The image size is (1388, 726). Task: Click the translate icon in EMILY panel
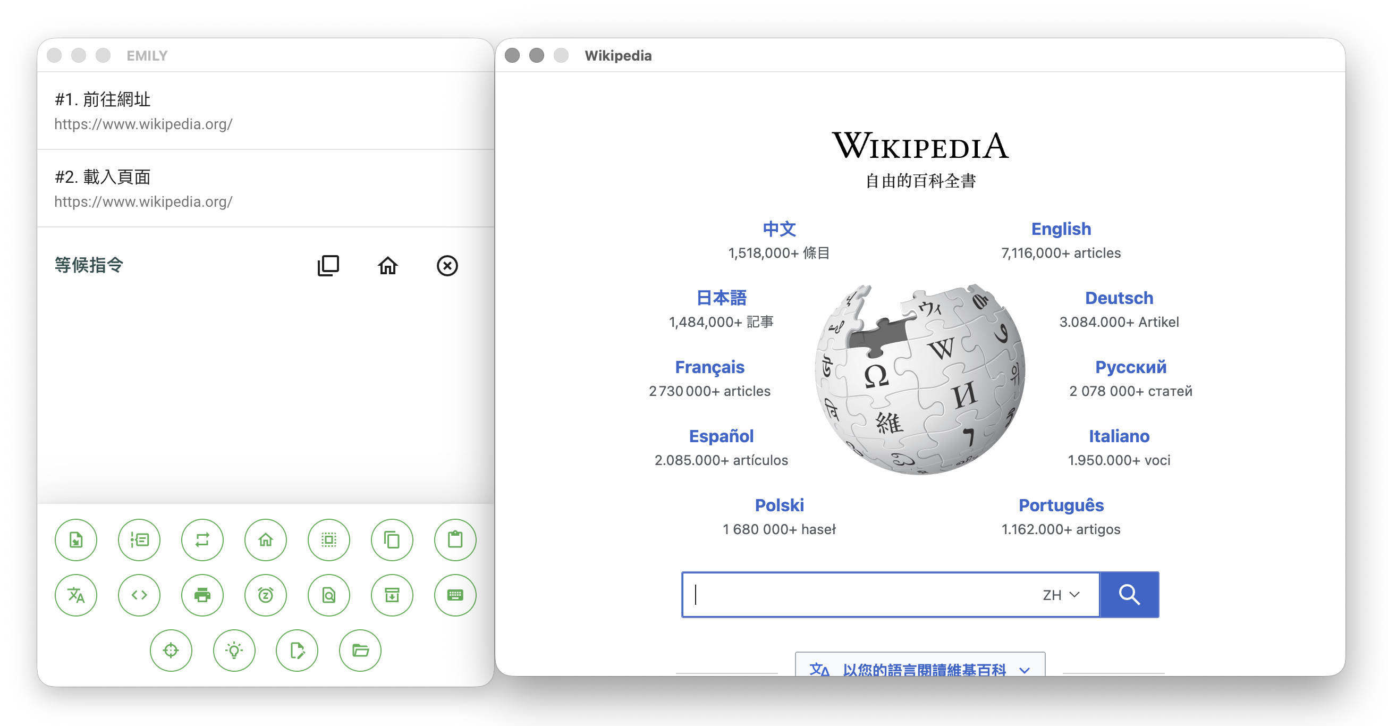76,595
